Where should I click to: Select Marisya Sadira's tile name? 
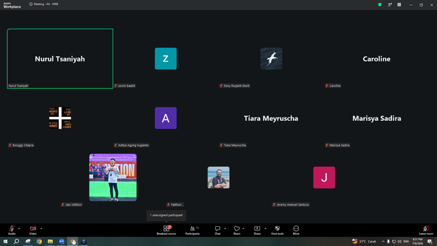(376, 118)
